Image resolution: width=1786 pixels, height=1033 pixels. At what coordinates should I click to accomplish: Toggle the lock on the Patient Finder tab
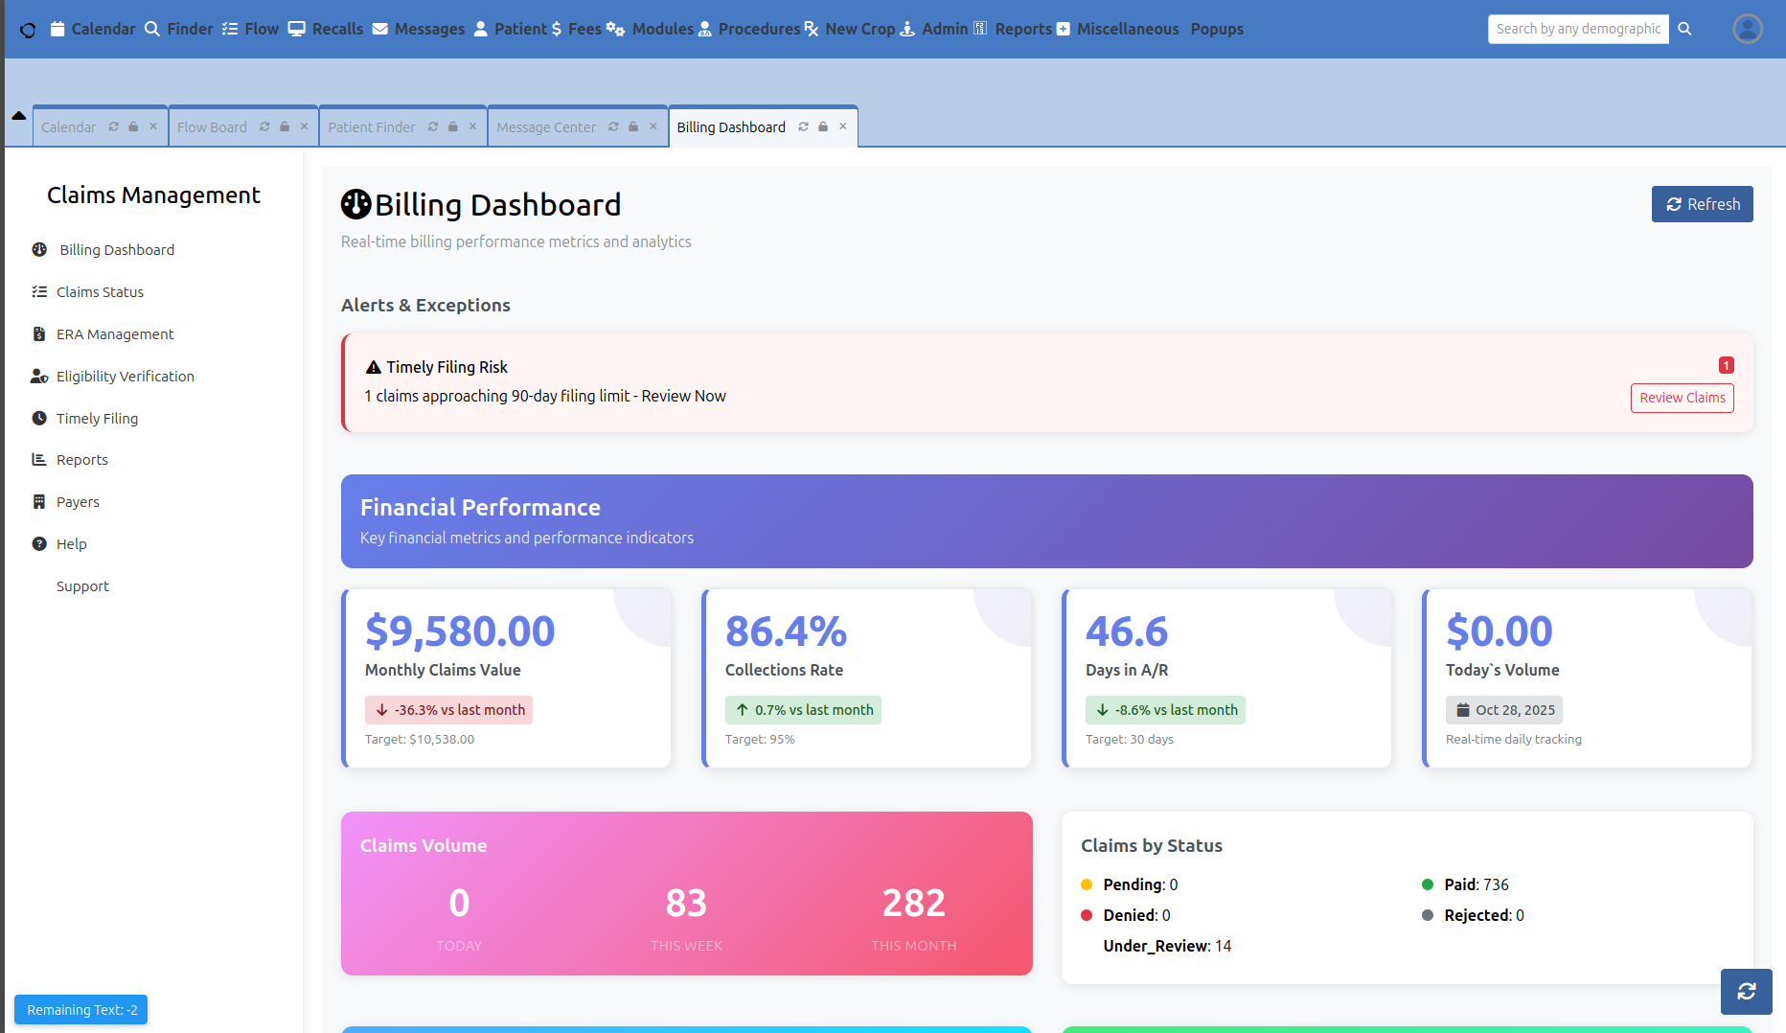[453, 126]
